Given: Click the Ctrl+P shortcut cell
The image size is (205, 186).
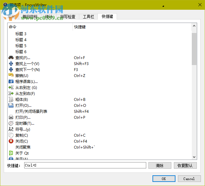Looking at the screenshot, I should coord(80,117).
